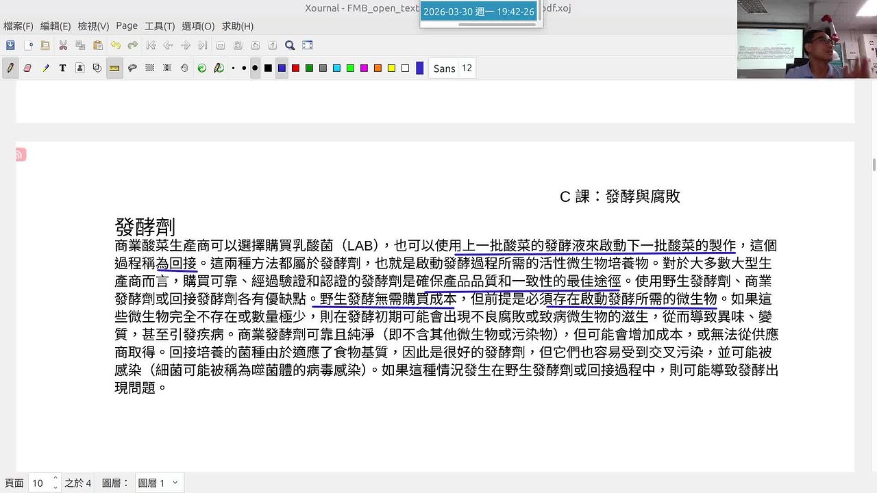Redo the last undone action
The height and width of the screenshot is (493, 877).
point(133,45)
